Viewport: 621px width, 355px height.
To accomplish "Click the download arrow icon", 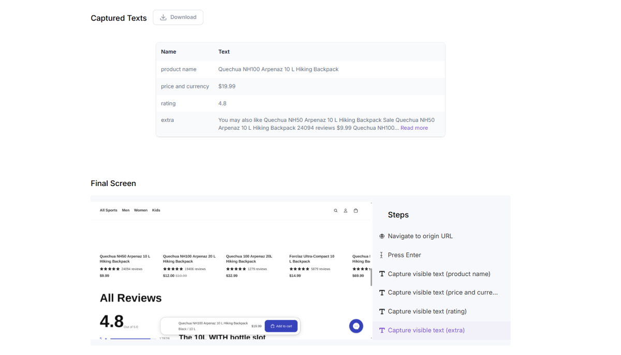I will pos(163,17).
